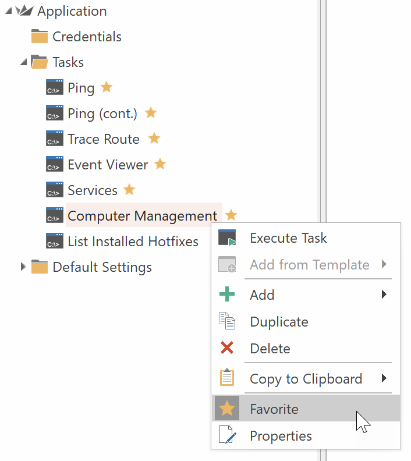Click the vertical panel splitter bar
411x461 pixels.
323,116
